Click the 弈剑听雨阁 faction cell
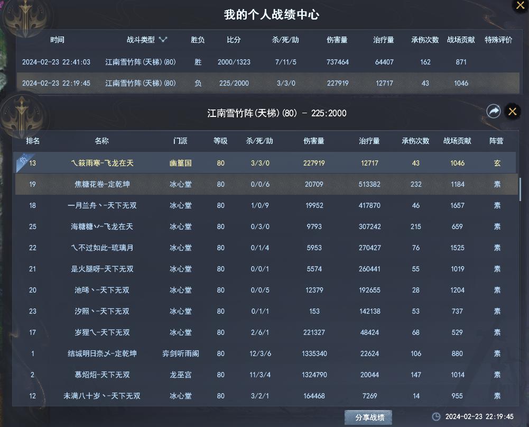 (x=181, y=353)
